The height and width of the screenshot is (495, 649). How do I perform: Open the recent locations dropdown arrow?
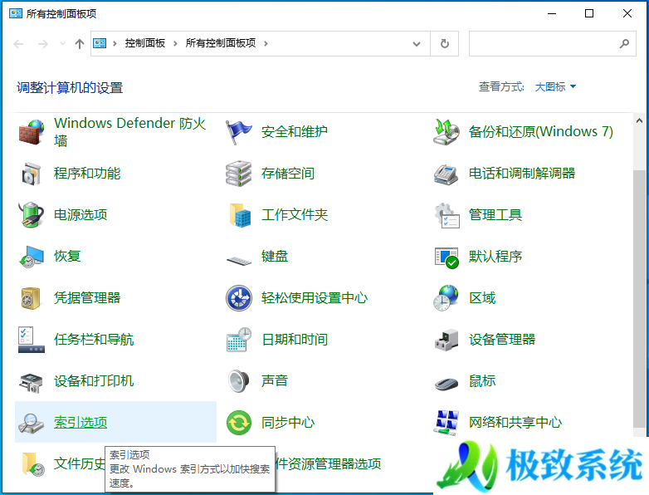coord(62,43)
